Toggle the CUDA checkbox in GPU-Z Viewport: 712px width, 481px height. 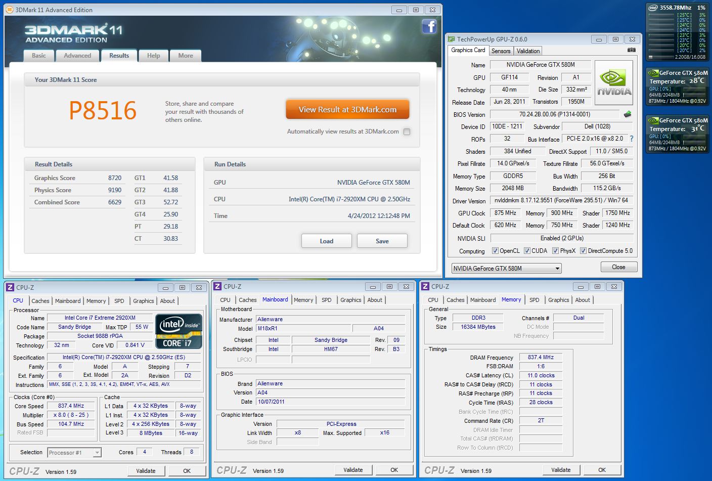pyautogui.click(x=527, y=251)
